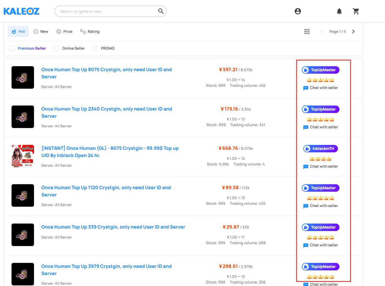Open the 3979 Crystgin Top Up listing
The width and height of the screenshot is (385, 286).
[107, 270]
